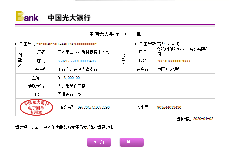The height and width of the screenshot is (157, 229).
Task: Select payer bank 工行广州开创大道支行
Action: [77, 69]
